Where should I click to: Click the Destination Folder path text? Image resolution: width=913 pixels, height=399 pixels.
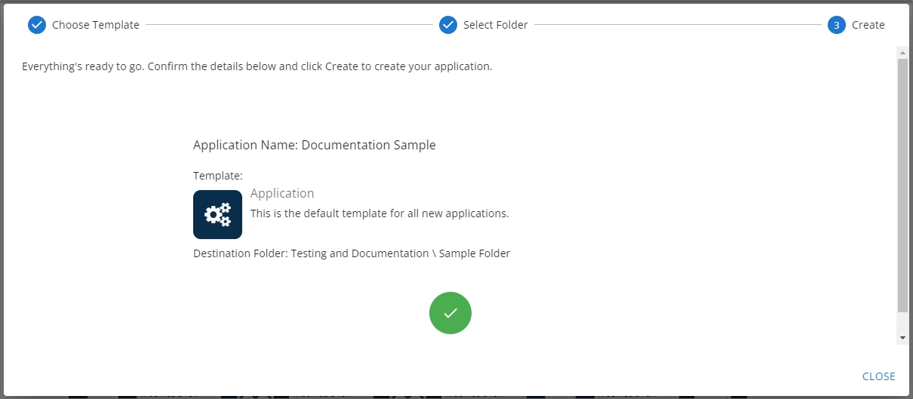point(352,253)
